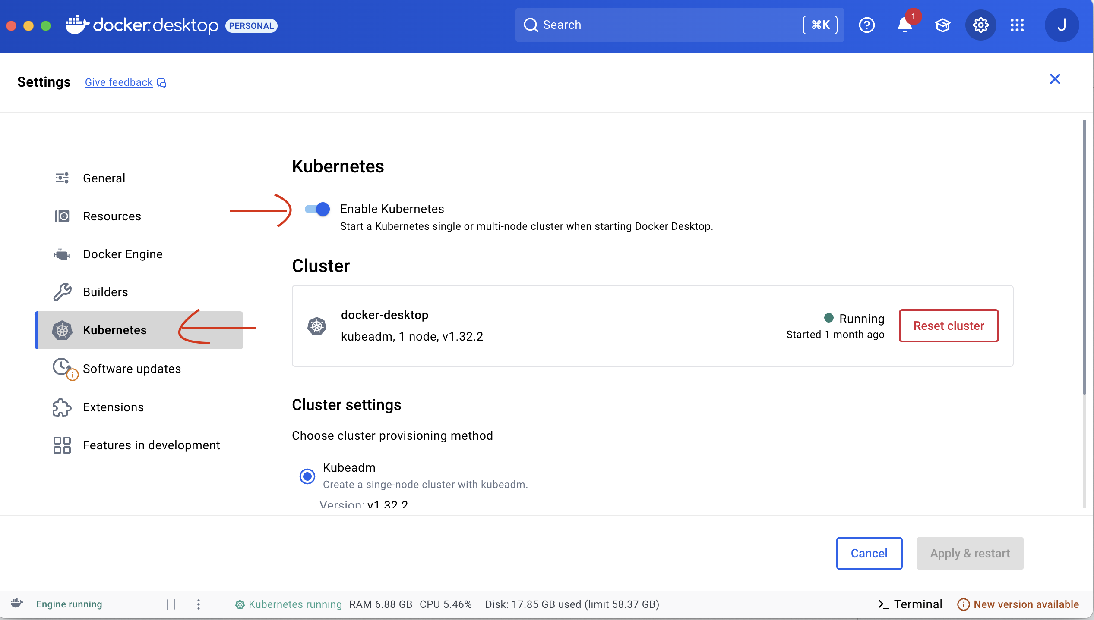The height and width of the screenshot is (620, 1094).
Task: Click the Reset cluster button
Action: click(x=948, y=326)
